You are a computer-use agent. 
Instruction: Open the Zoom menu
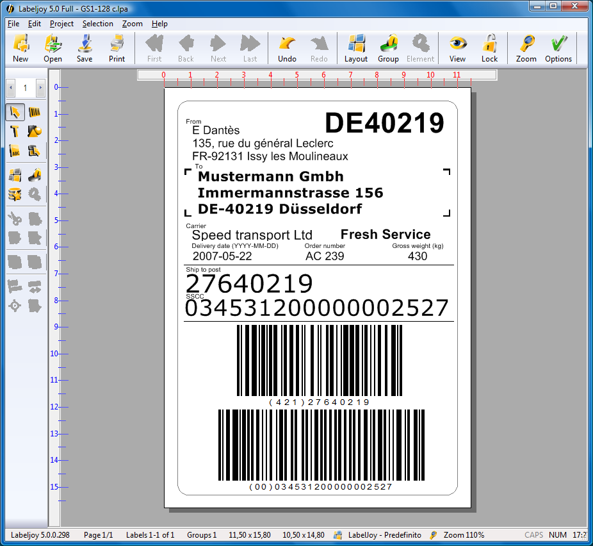click(x=133, y=24)
